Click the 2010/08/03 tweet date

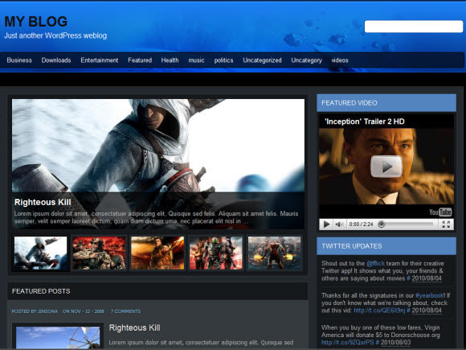pos(395,343)
